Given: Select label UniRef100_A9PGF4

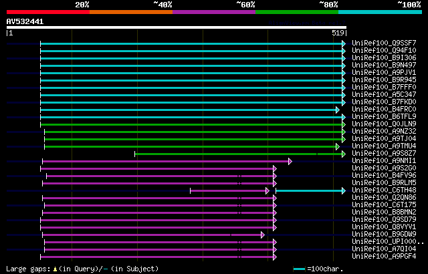Looking at the screenshot, I should [384, 257].
